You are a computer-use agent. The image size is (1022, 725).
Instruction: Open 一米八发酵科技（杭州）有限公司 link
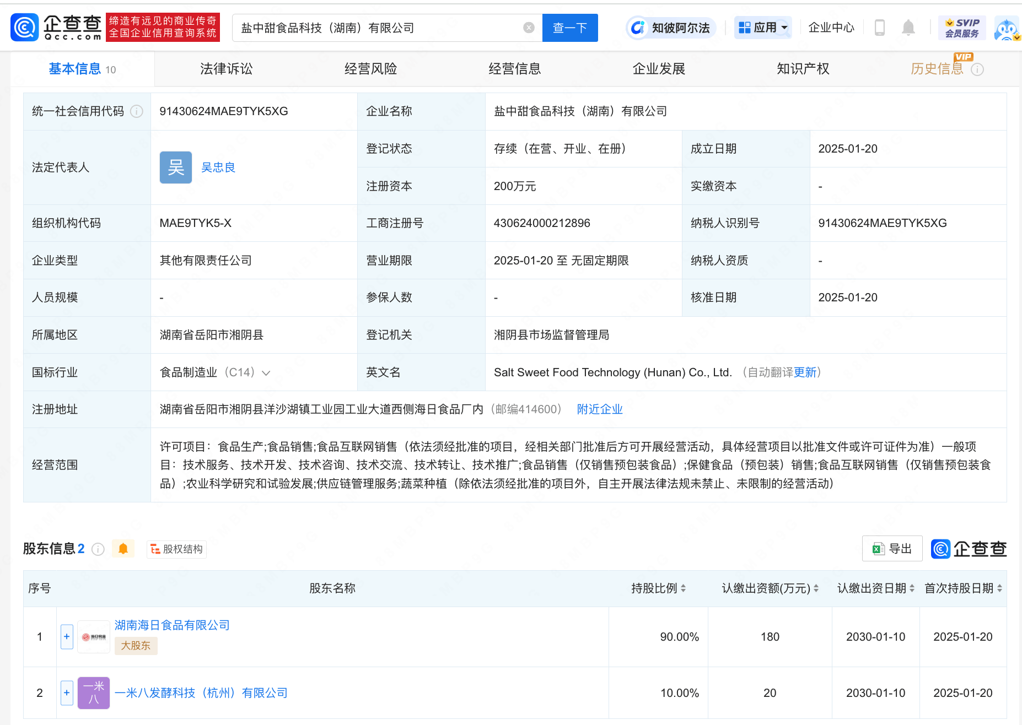click(201, 693)
